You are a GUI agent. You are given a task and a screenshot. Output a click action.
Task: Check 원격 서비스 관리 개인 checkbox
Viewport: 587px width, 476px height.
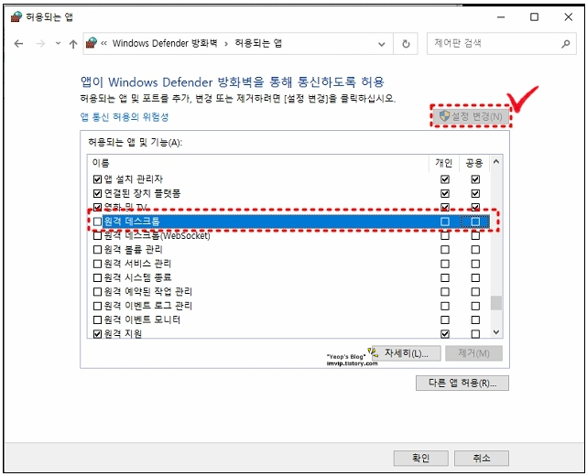445,264
